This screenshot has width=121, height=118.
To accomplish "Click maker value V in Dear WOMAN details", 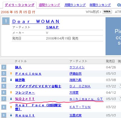I will [47, 33].
